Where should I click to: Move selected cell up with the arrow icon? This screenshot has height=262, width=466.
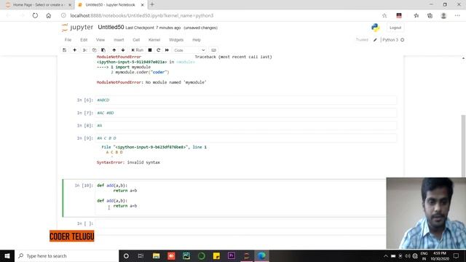pyautogui.click(x=114, y=50)
